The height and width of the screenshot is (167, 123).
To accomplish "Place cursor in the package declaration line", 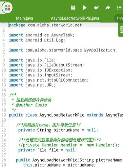I will click(46, 25).
